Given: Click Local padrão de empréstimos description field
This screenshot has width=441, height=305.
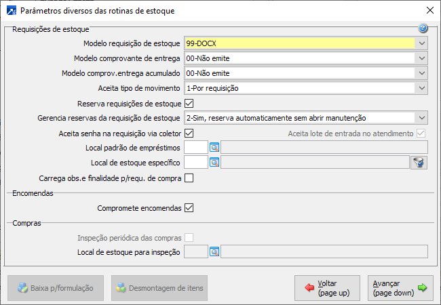Looking at the screenshot, I should (x=324, y=148).
